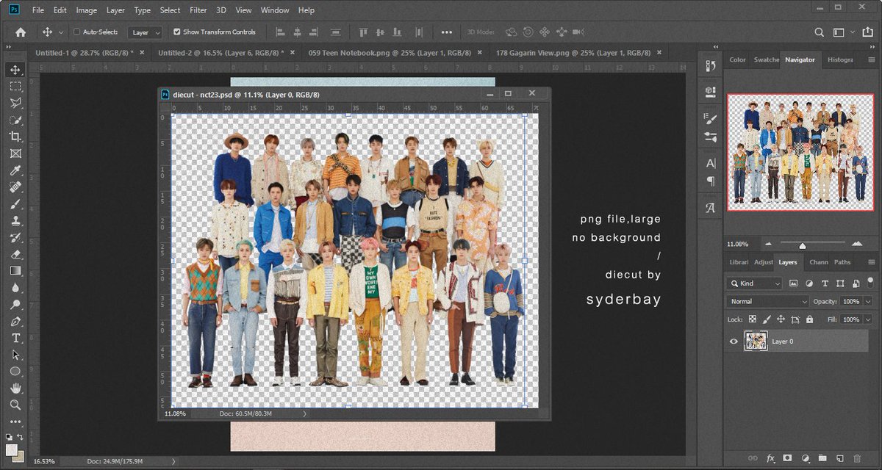
Task: Select the Crop tool
Action: pos(15,137)
